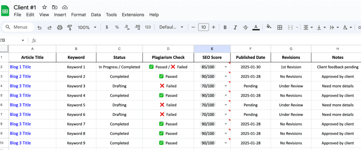Expand SEO Score dropdown in row 3
Viewport: 361px width, 150px height.
(x=226, y=77)
